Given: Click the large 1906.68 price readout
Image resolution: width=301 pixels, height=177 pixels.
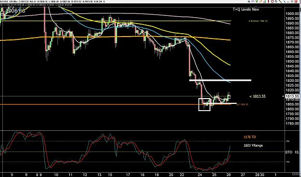Looking at the screenshot, I should pyautogui.click(x=16, y=11).
